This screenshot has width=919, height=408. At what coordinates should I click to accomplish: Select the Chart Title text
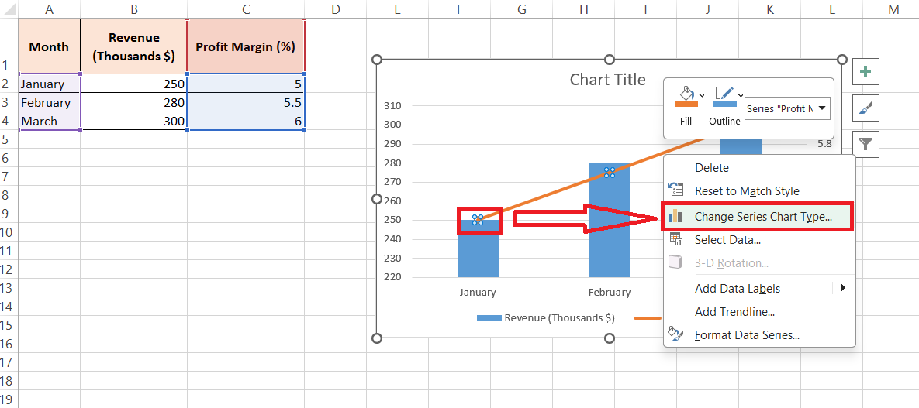pos(607,79)
